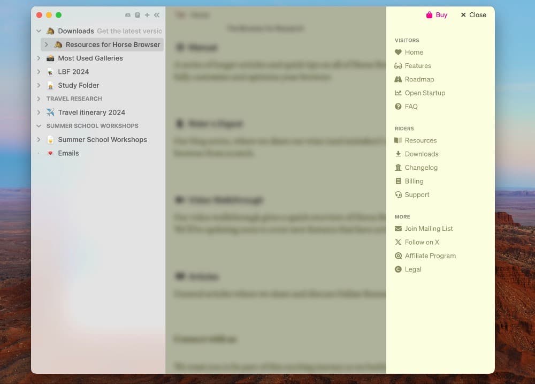Viewport: 535px width, 384px height.
Task: Click the FAQ question mark icon
Action: click(398, 107)
